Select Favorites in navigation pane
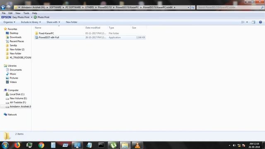The image size is (265, 149). point(12,29)
